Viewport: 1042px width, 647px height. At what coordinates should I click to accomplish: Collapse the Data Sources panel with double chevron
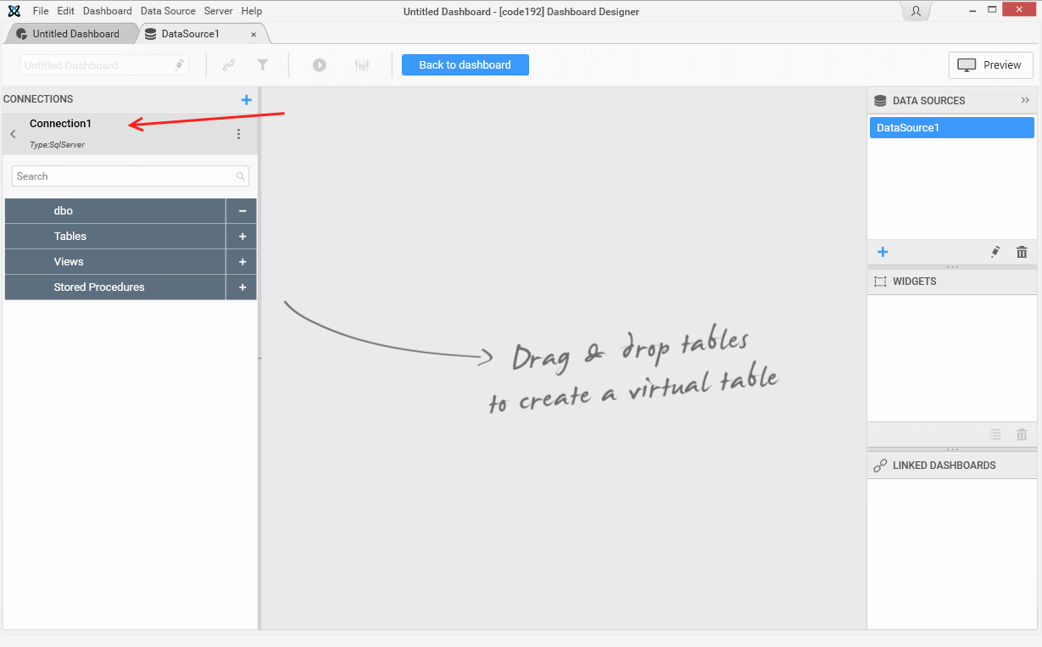(x=1025, y=100)
